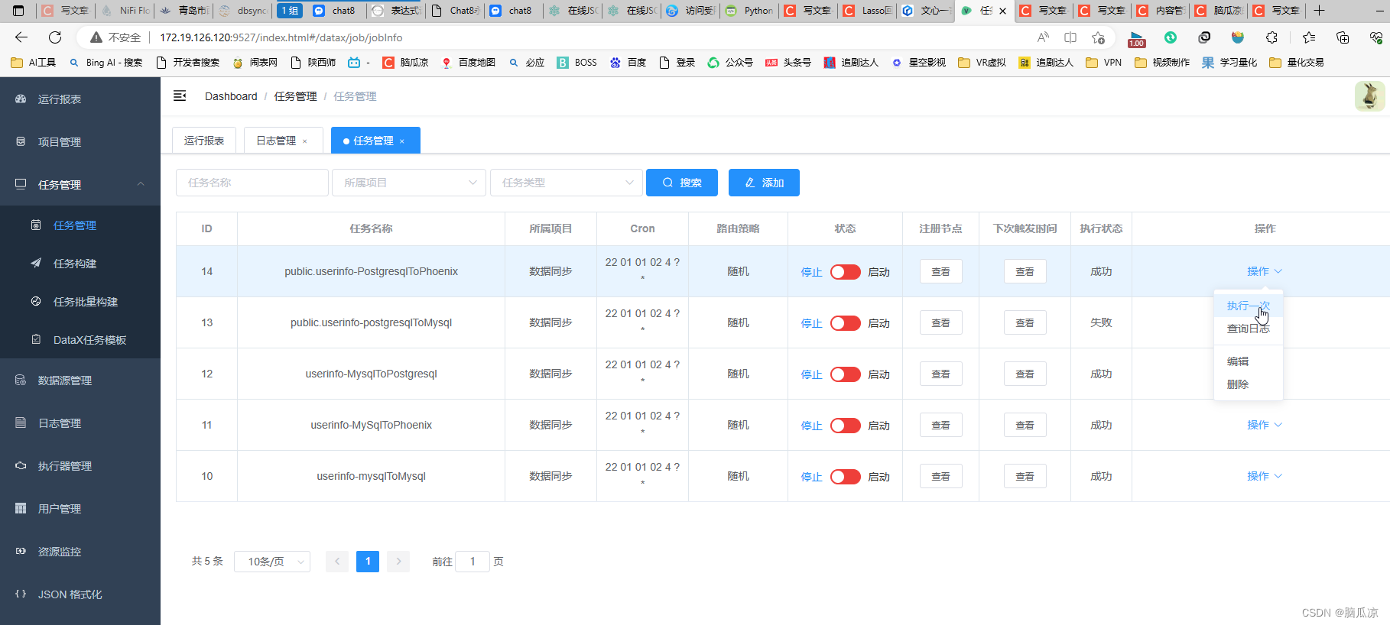
Task: Click the browser address bar URL
Action: pos(281,37)
